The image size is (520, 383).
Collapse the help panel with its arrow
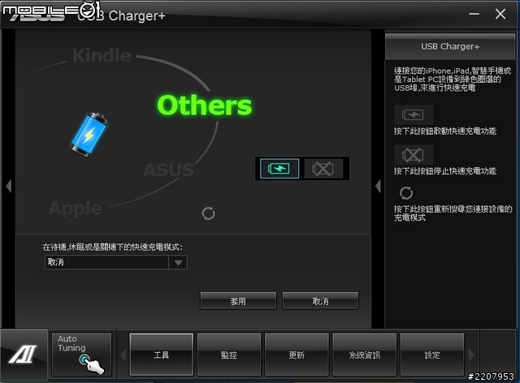(x=378, y=186)
